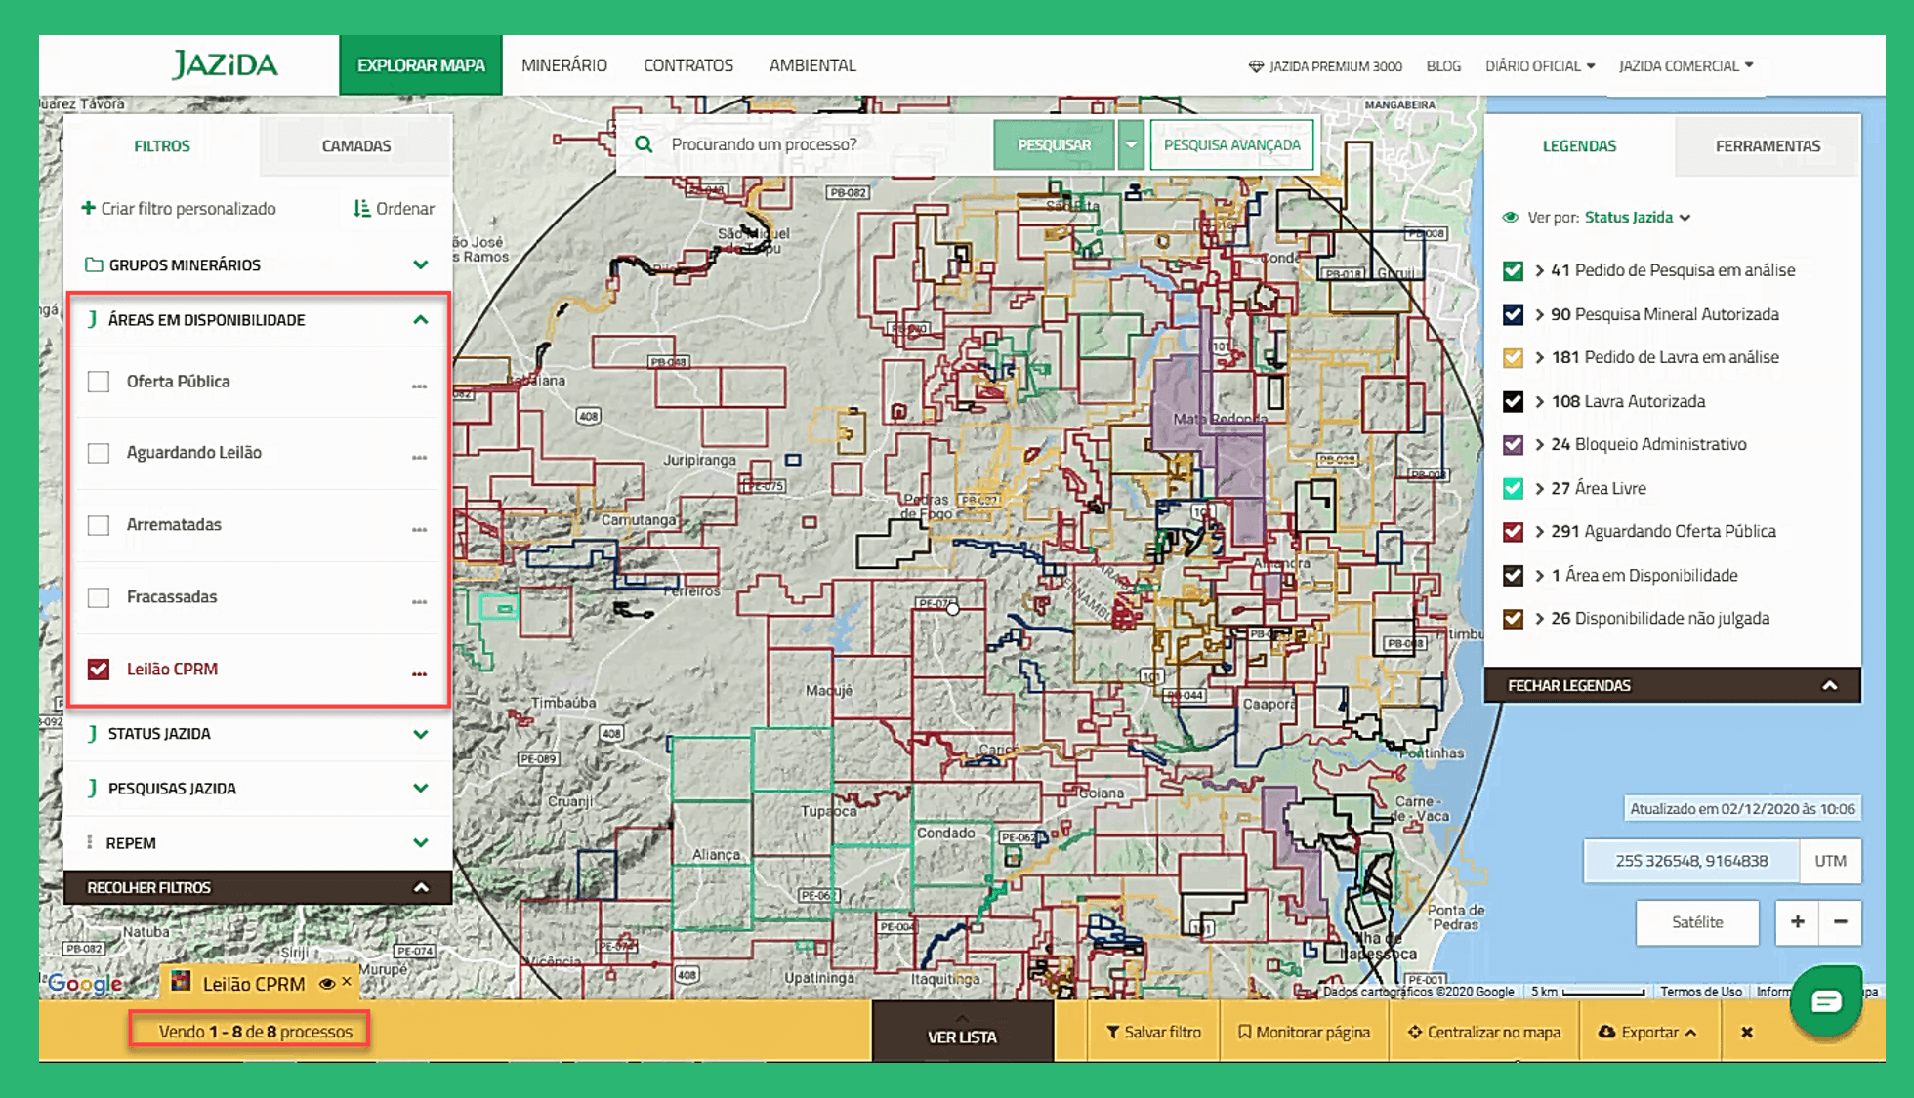Check the Oferta Pública checkbox
The height and width of the screenshot is (1098, 1914).
pos(99,382)
